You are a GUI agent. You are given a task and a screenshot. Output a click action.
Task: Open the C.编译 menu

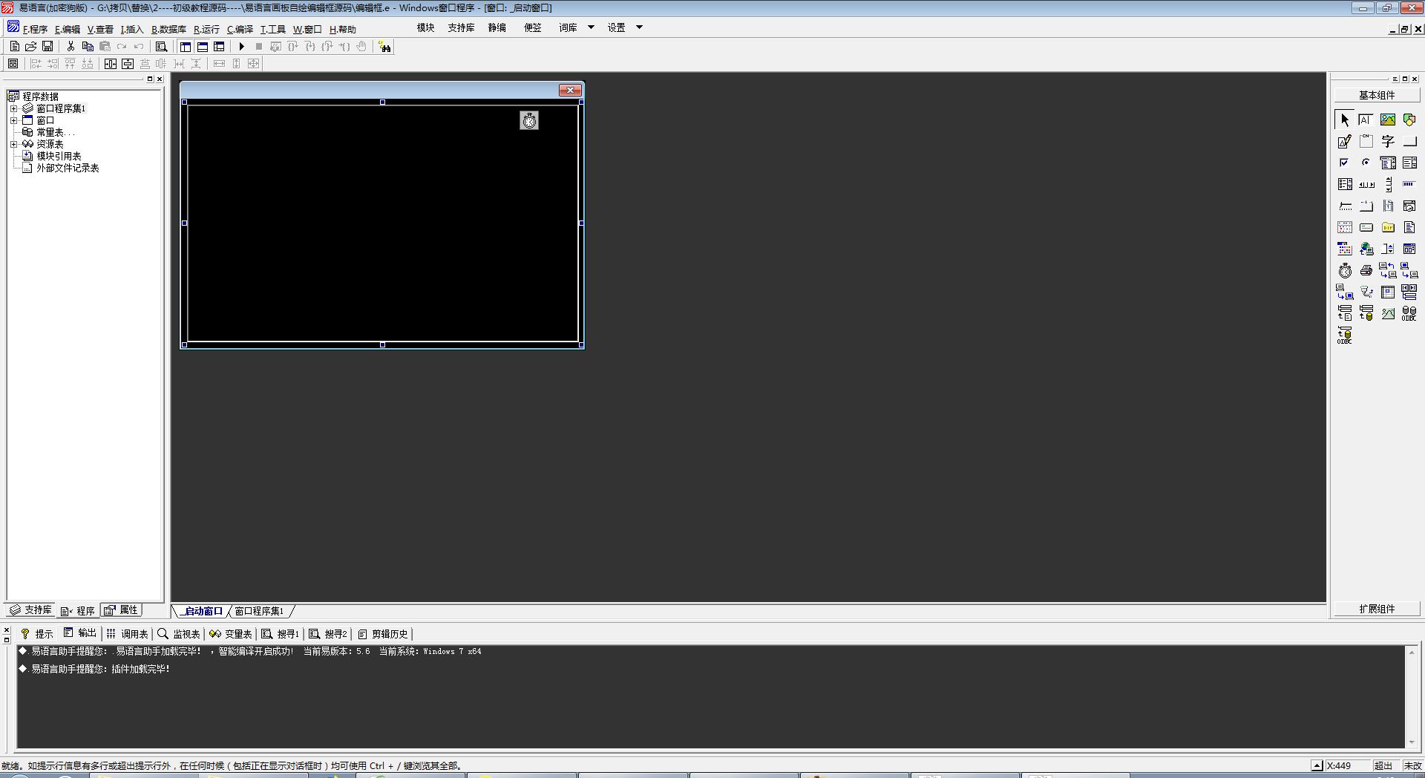point(240,29)
